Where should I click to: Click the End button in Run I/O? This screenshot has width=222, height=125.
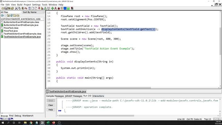[51, 101]
